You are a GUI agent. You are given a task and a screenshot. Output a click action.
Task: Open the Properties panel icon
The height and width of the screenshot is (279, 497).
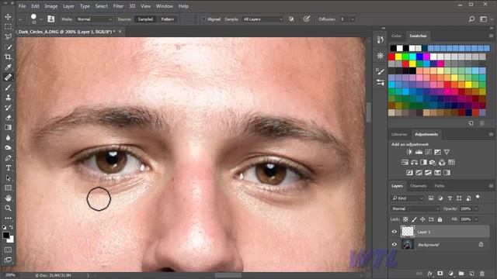pos(380,56)
